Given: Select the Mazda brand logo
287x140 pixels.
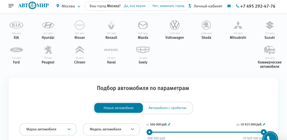Looking at the screenshot, I should 143,25.
